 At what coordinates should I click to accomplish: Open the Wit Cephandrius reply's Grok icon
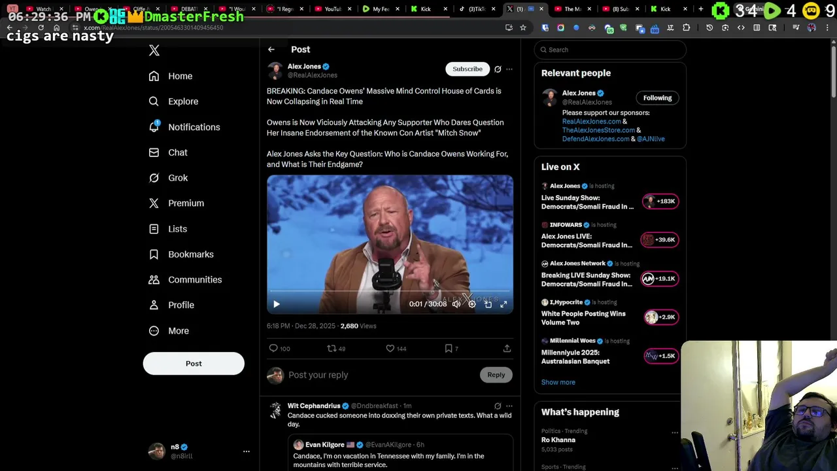point(498,406)
